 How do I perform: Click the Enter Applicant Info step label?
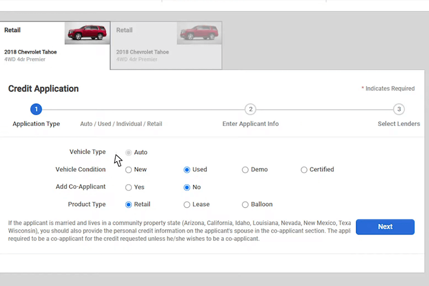pyautogui.click(x=250, y=124)
